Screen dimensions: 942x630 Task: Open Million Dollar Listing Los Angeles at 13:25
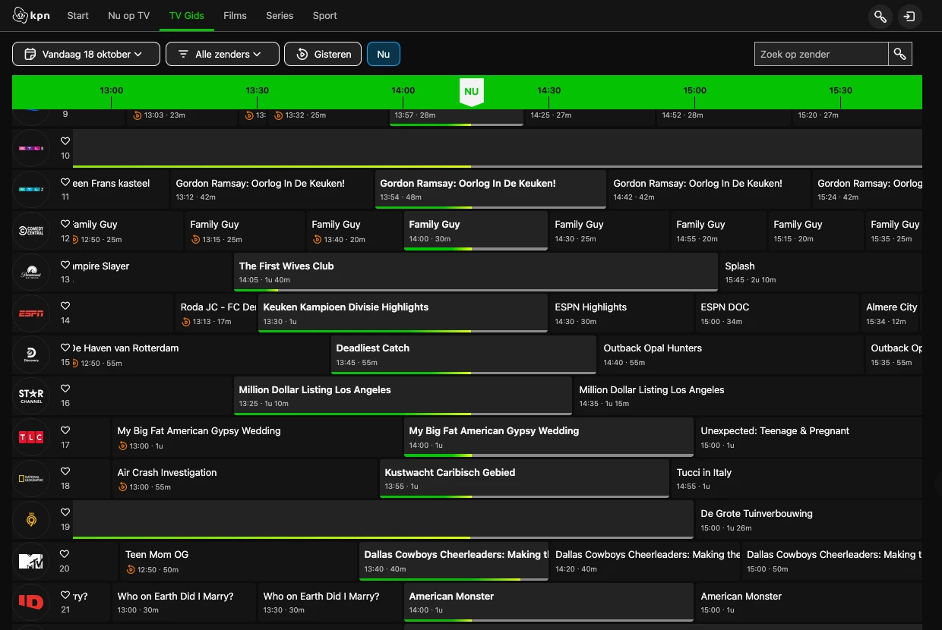(403, 396)
